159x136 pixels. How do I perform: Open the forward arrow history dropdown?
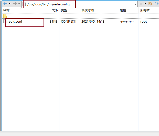tap(19, 4)
